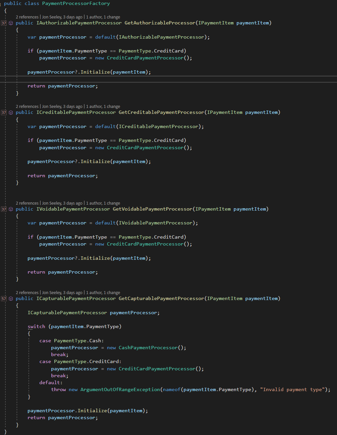The image size is (337, 435).
Task: Click 1 author, 1 change above GetCreditablePaymentProcessor
Action: tap(103, 106)
